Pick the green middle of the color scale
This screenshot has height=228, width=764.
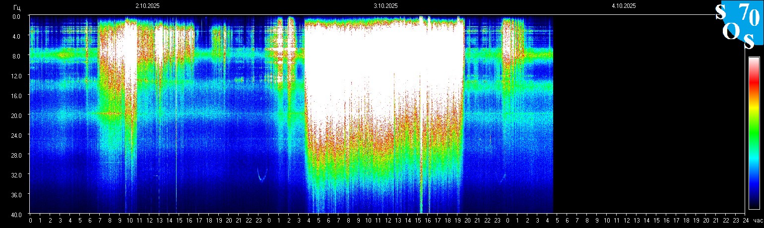click(754, 129)
